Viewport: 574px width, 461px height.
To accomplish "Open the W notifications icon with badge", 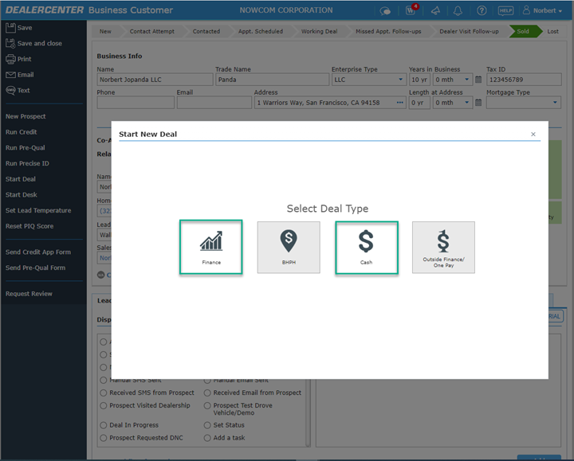I will 411,10.
